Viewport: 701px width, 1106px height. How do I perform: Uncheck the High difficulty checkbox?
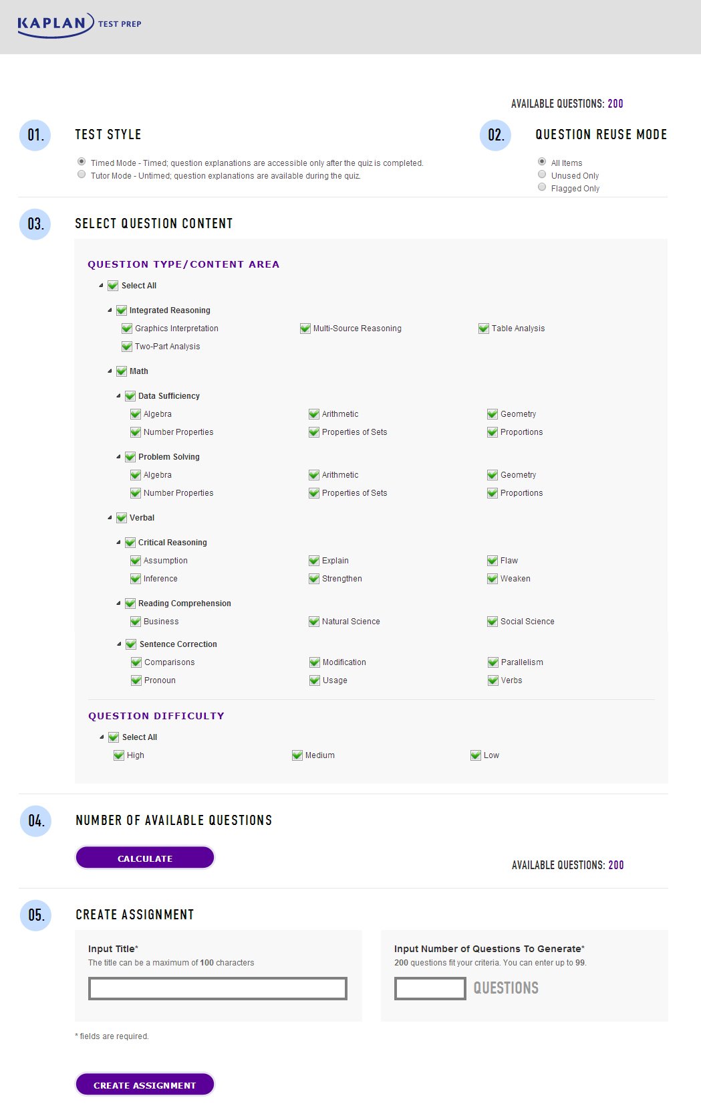pyautogui.click(x=119, y=755)
